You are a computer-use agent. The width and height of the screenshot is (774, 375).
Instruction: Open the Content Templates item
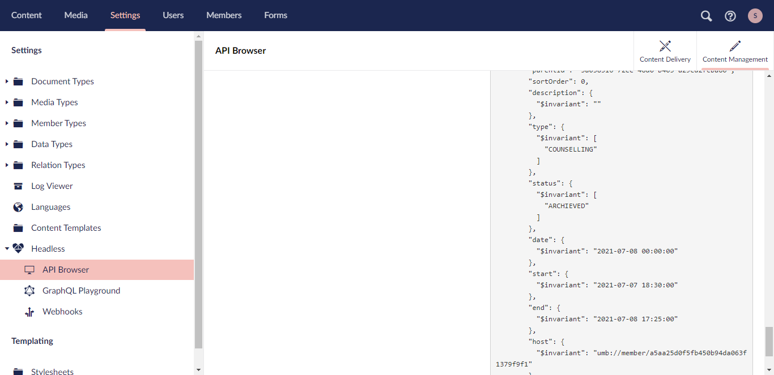click(x=66, y=228)
